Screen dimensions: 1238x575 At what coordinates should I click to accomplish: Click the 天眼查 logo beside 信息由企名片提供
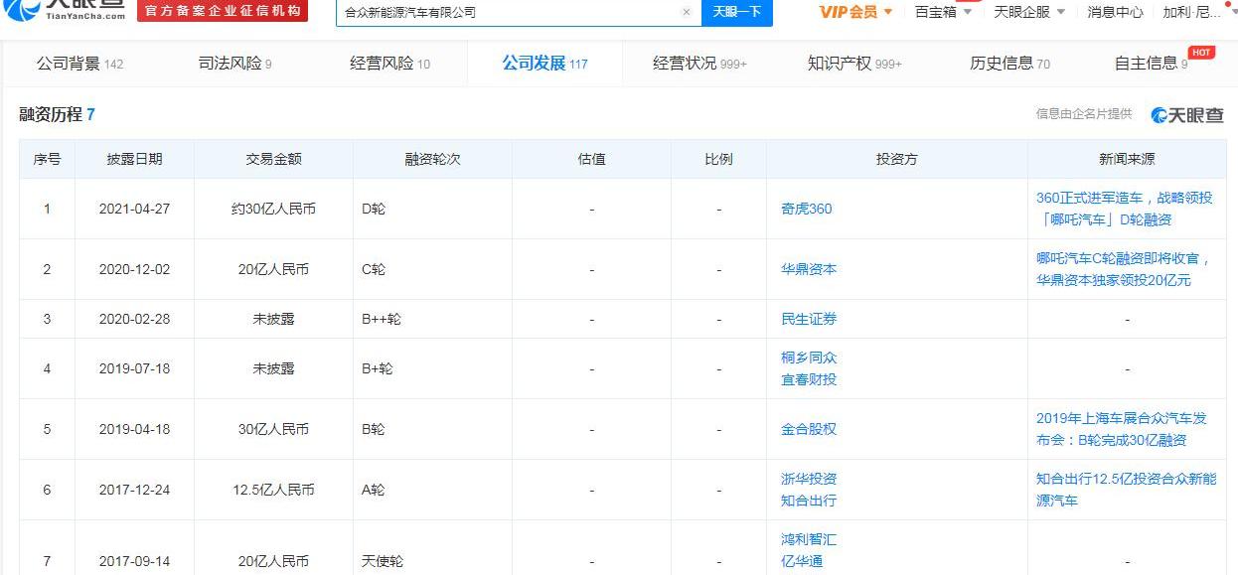tap(1187, 115)
